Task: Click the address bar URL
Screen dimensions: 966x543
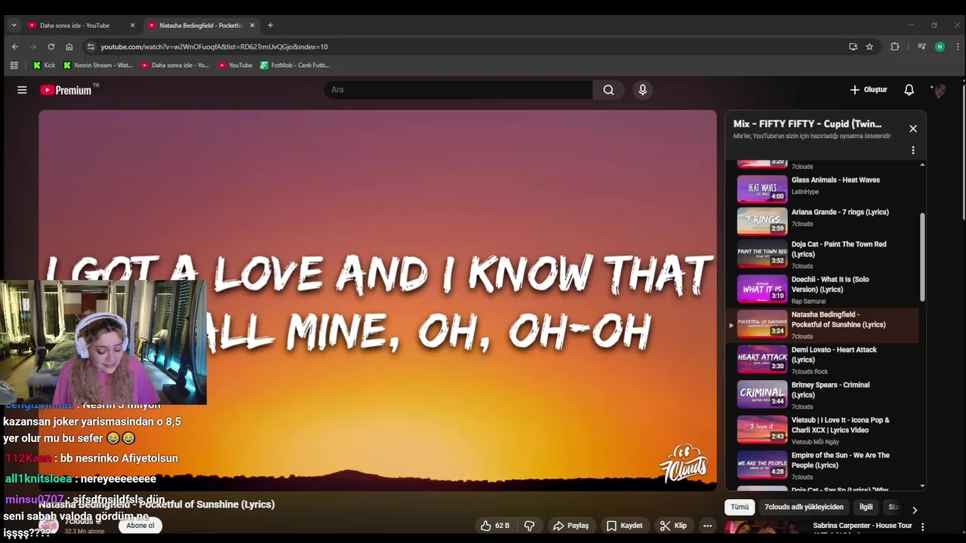Action: click(x=214, y=47)
